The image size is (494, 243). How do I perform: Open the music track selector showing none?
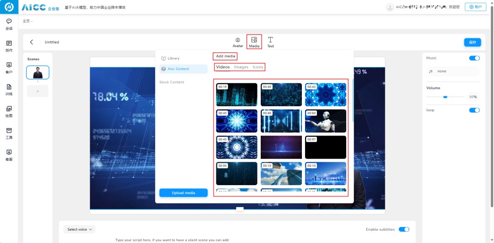[x=452, y=72]
